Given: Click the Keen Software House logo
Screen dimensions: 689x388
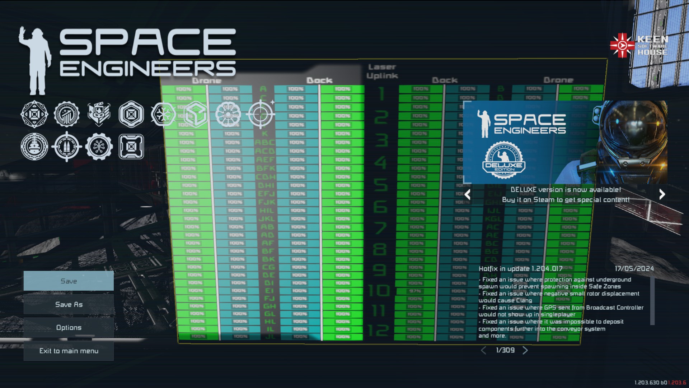Looking at the screenshot, I should pos(639,46).
